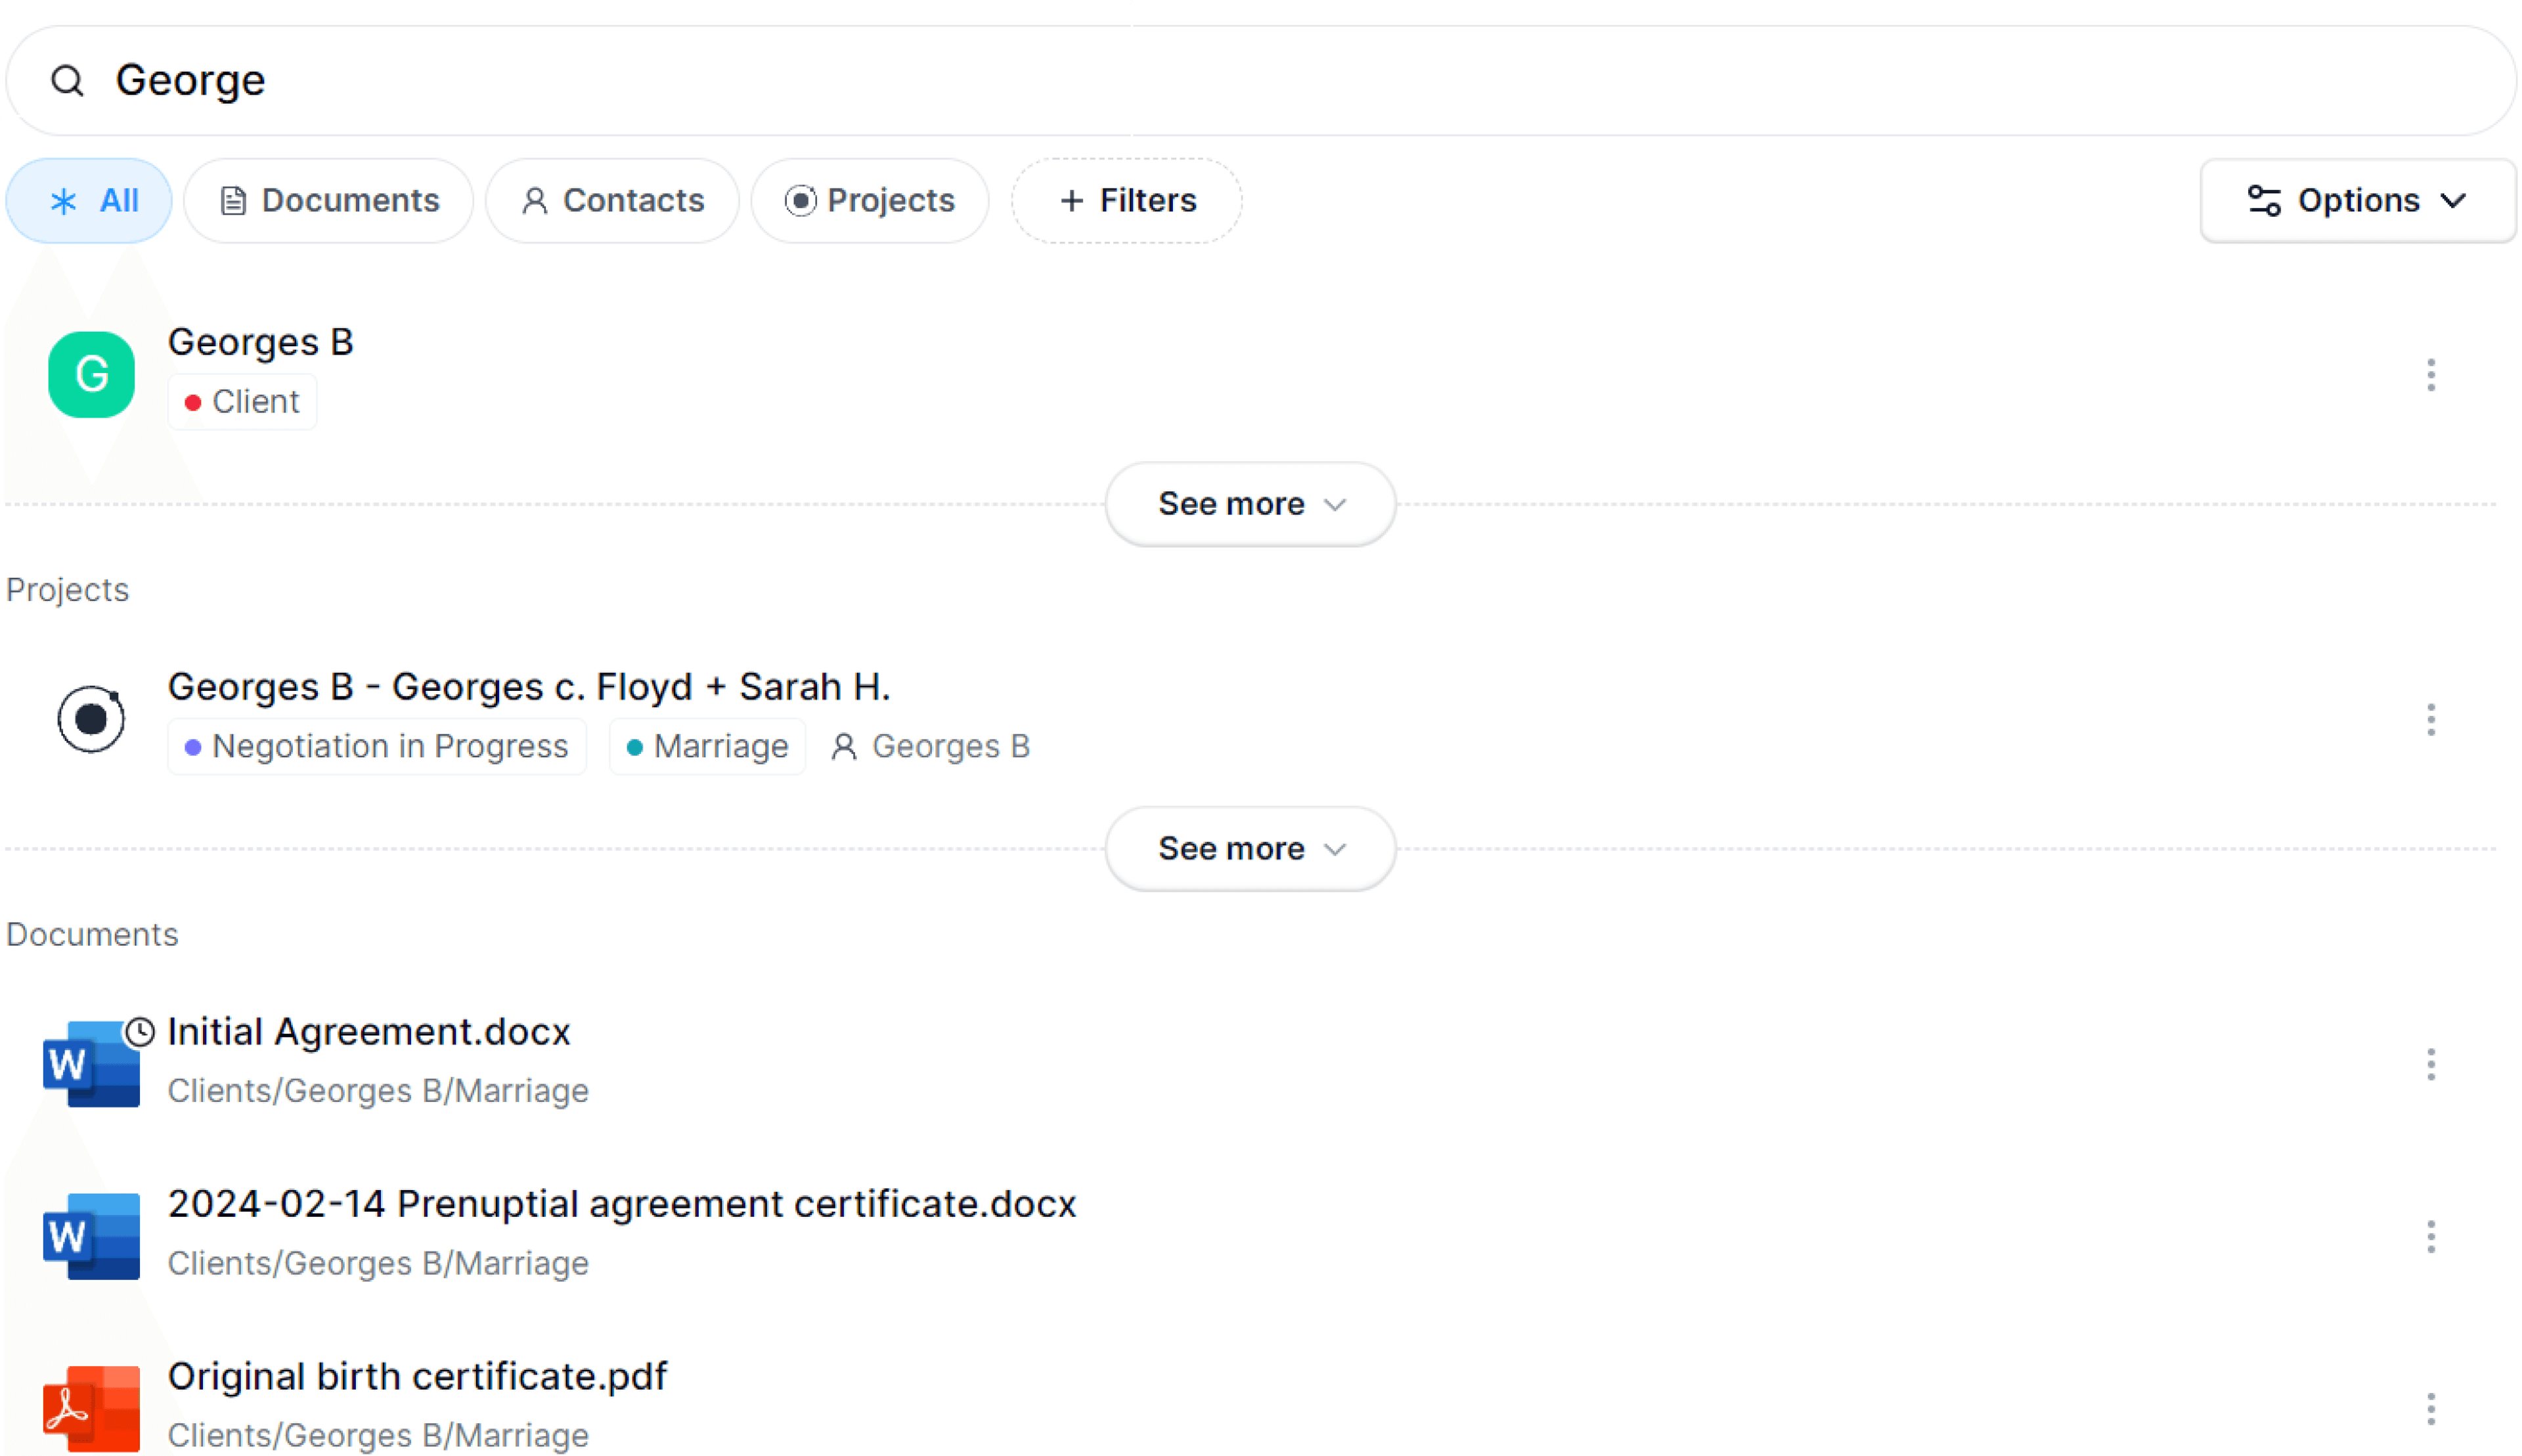Viewport: 2522px width, 1456px height.
Task: Click the project icon for Georges B project
Action: click(x=91, y=719)
